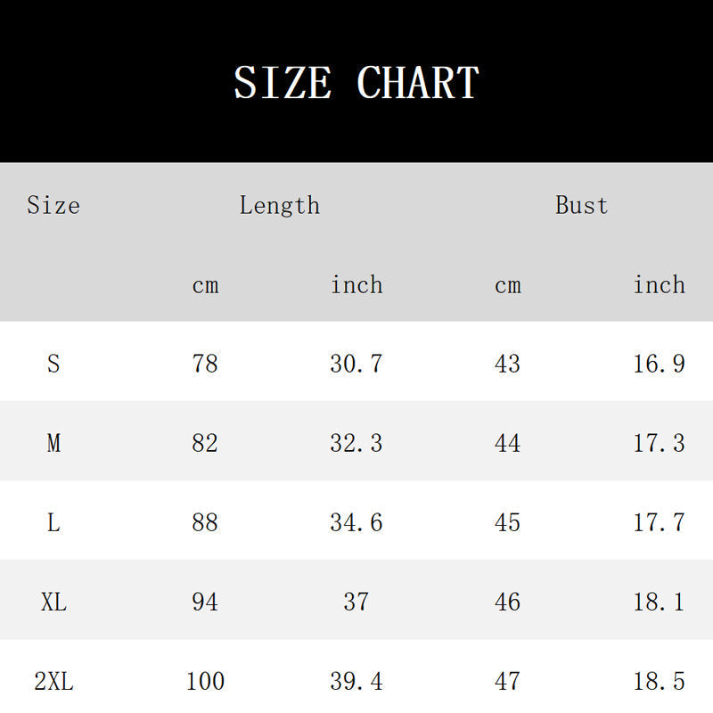Click the Bust column header
The height and width of the screenshot is (713, 713).
(581, 205)
